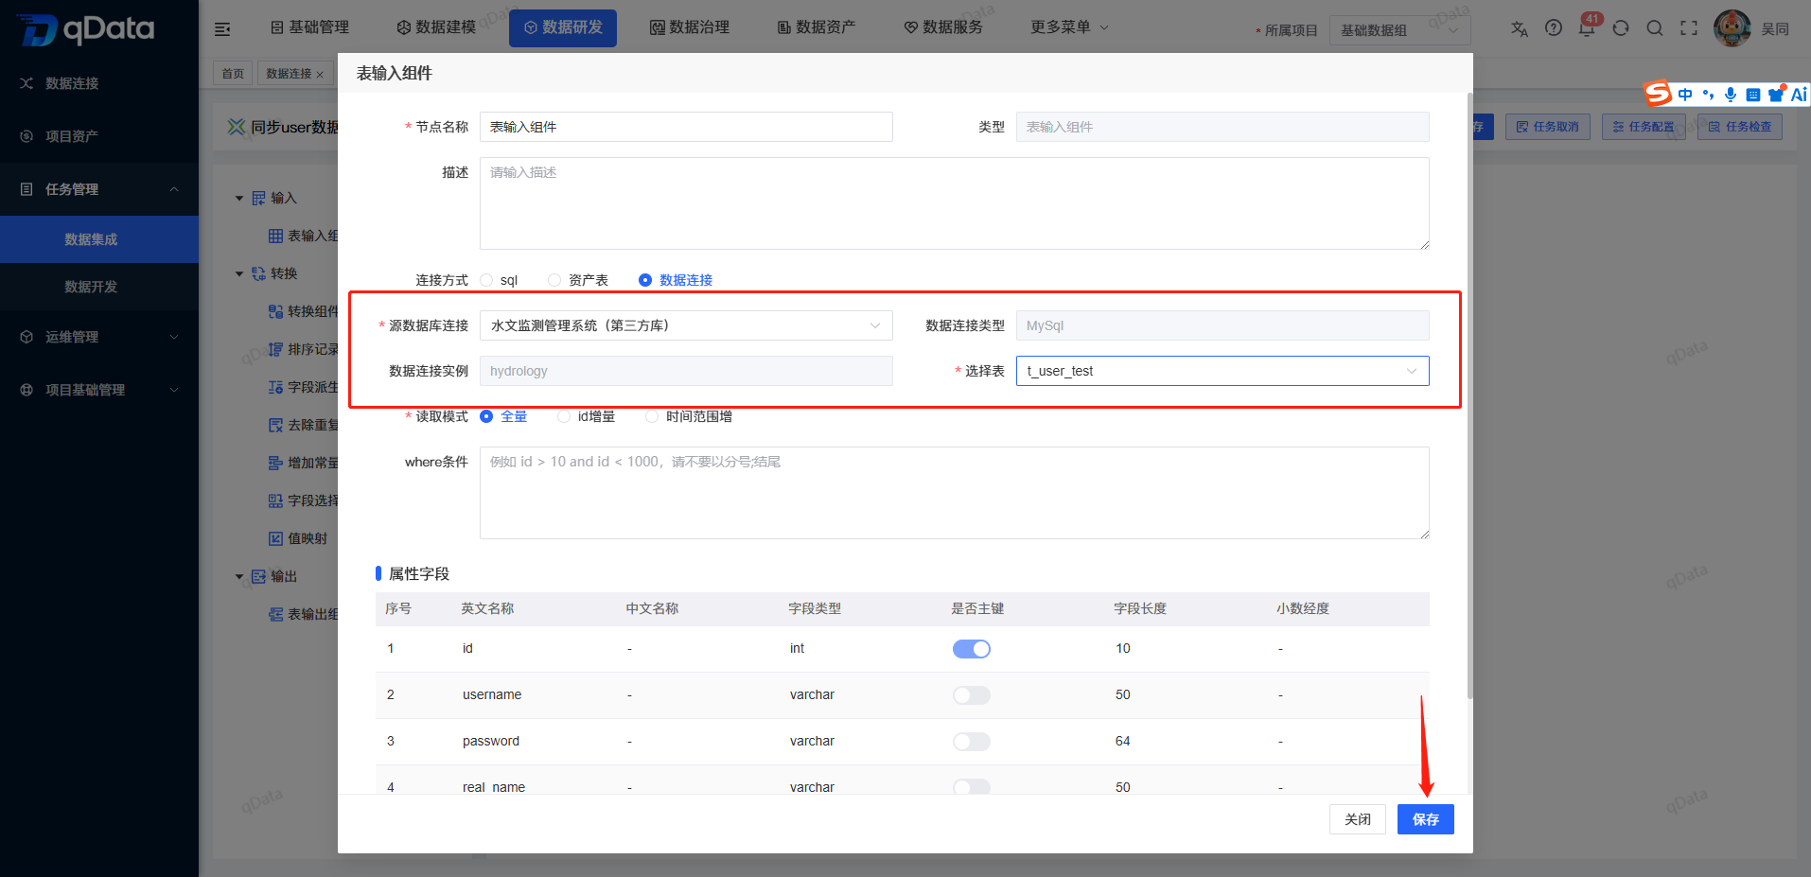The width and height of the screenshot is (1811, 877).
Task: Open the 数据研发 top menu
Action: [563, 27]
